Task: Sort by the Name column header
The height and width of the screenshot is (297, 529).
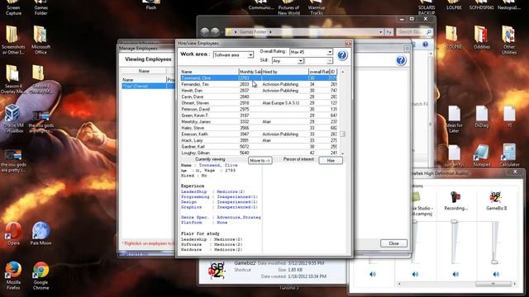Action: (x=209, y=72)
